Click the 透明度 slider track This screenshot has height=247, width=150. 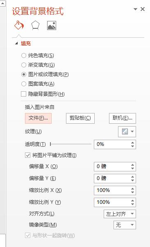tap(70, 144)
